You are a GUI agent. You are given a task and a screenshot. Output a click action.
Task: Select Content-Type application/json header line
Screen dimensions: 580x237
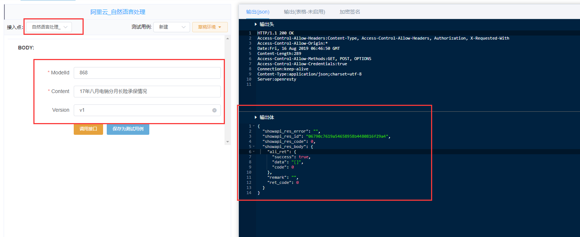(309, 74)
